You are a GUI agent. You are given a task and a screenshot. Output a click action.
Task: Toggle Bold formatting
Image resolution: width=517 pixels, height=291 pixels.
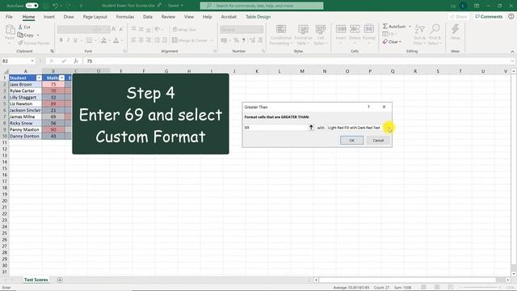[x=61, y=40]
